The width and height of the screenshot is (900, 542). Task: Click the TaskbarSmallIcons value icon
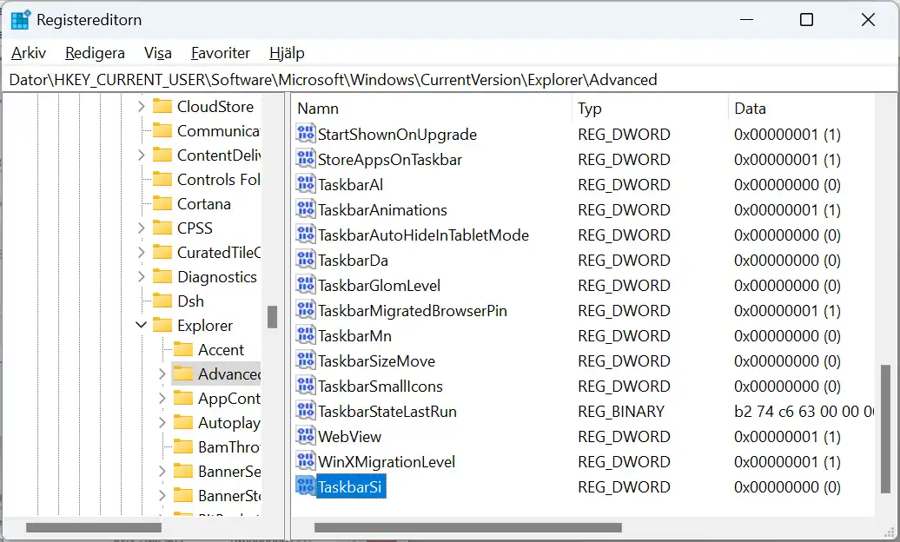[306, 387]
